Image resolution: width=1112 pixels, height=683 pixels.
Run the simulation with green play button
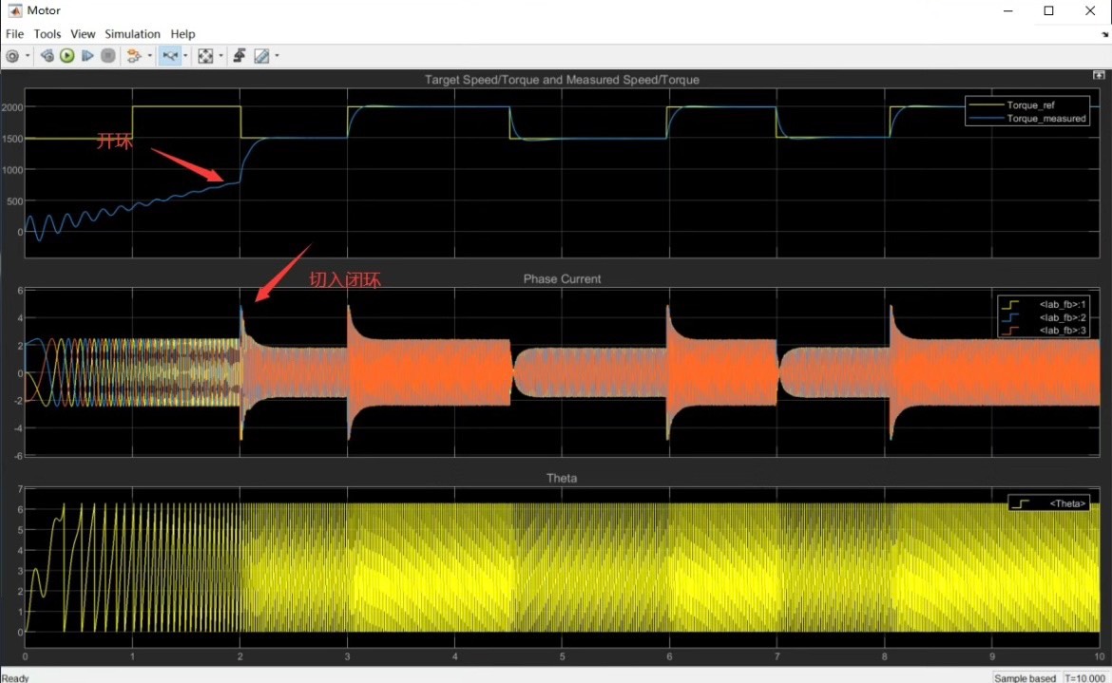click(67, 55)
